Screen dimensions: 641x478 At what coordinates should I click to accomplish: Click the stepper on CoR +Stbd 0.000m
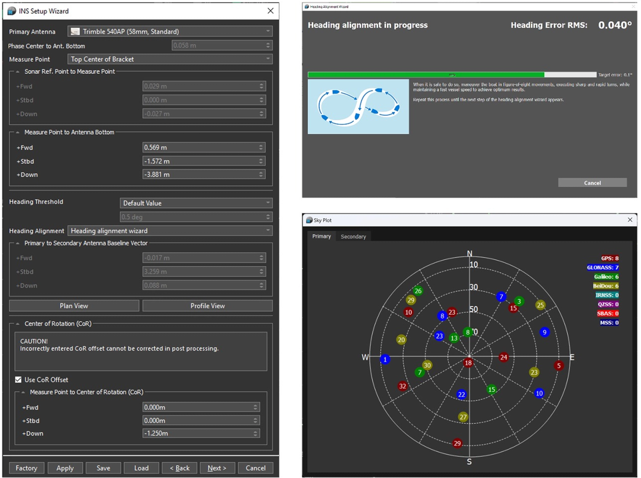coord(255,420)
